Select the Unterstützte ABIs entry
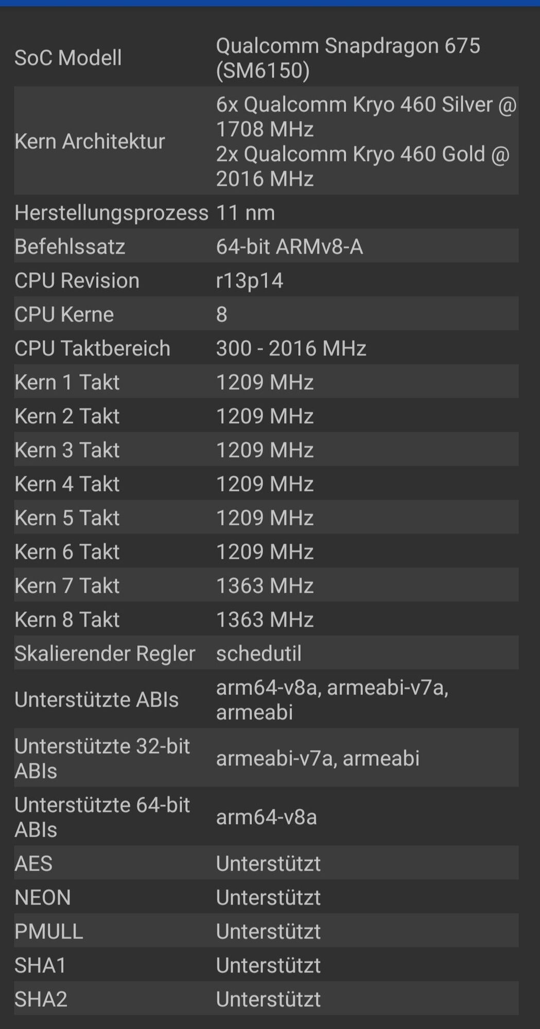 (97, 700)
